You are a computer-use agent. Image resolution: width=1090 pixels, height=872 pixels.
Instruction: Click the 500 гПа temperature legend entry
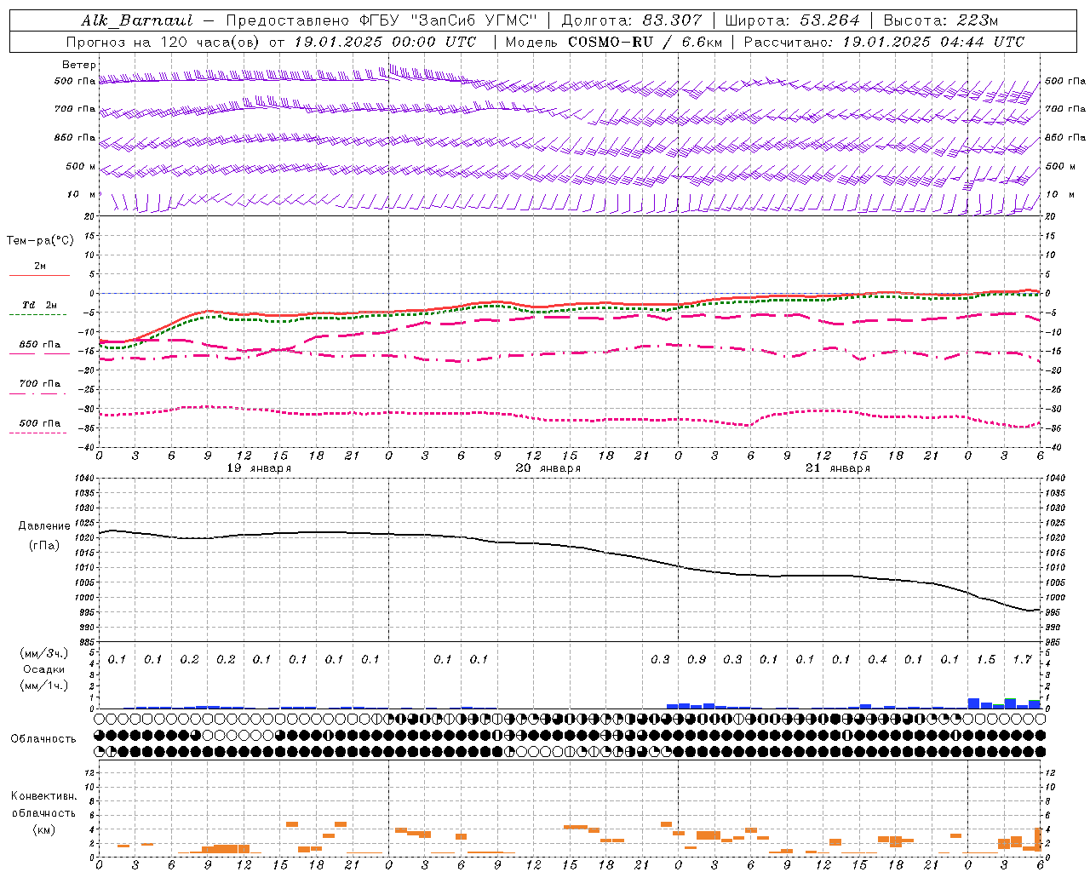(x=40, y=423)
